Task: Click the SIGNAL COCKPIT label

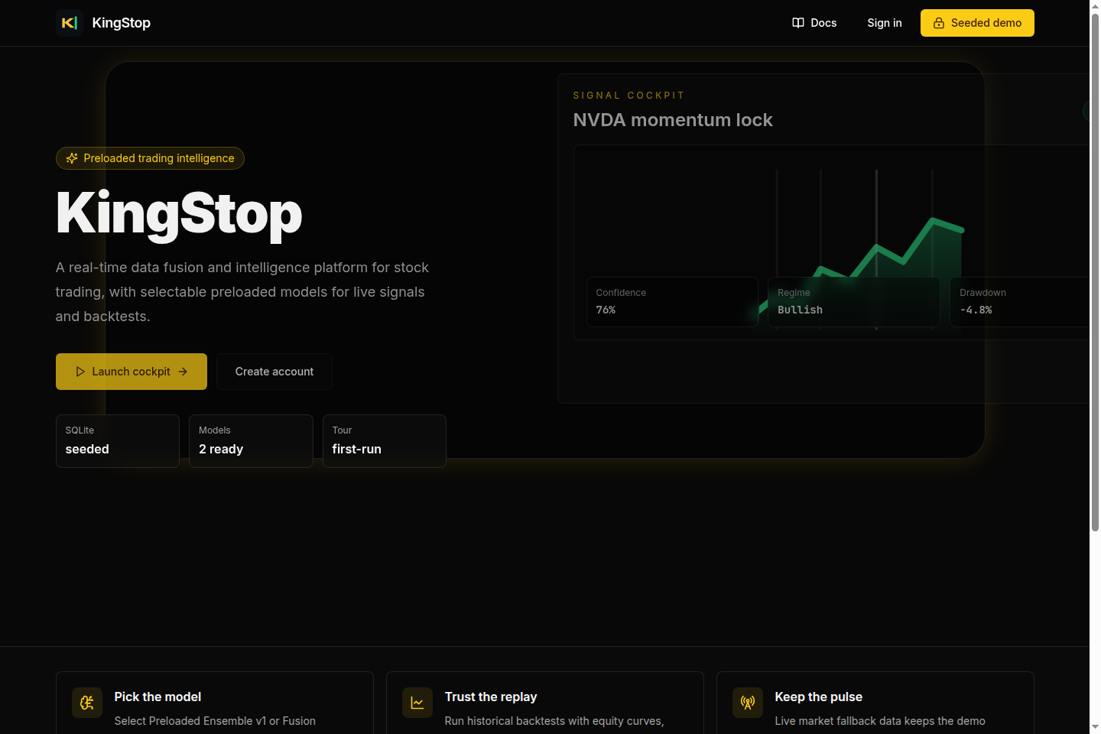Action: (x=629, y=96)
